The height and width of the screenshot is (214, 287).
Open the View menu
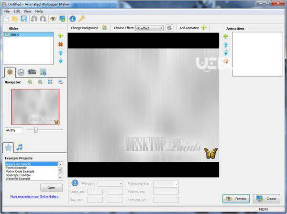(27, 11)
